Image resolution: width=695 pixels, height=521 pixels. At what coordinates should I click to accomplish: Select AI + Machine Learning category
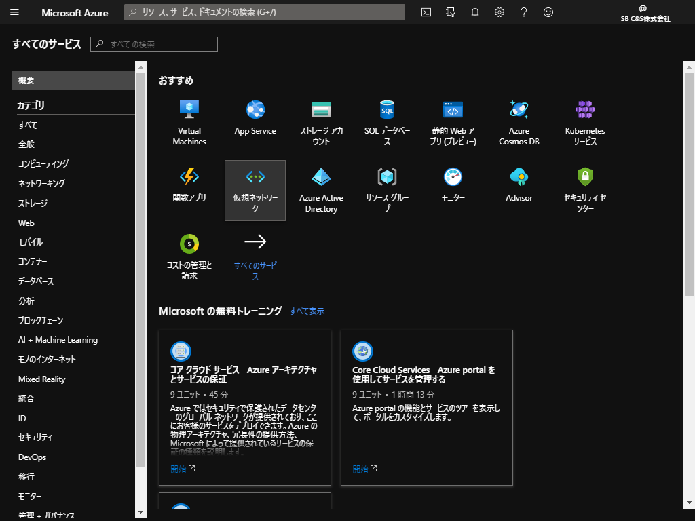click(x=58, y=340)
